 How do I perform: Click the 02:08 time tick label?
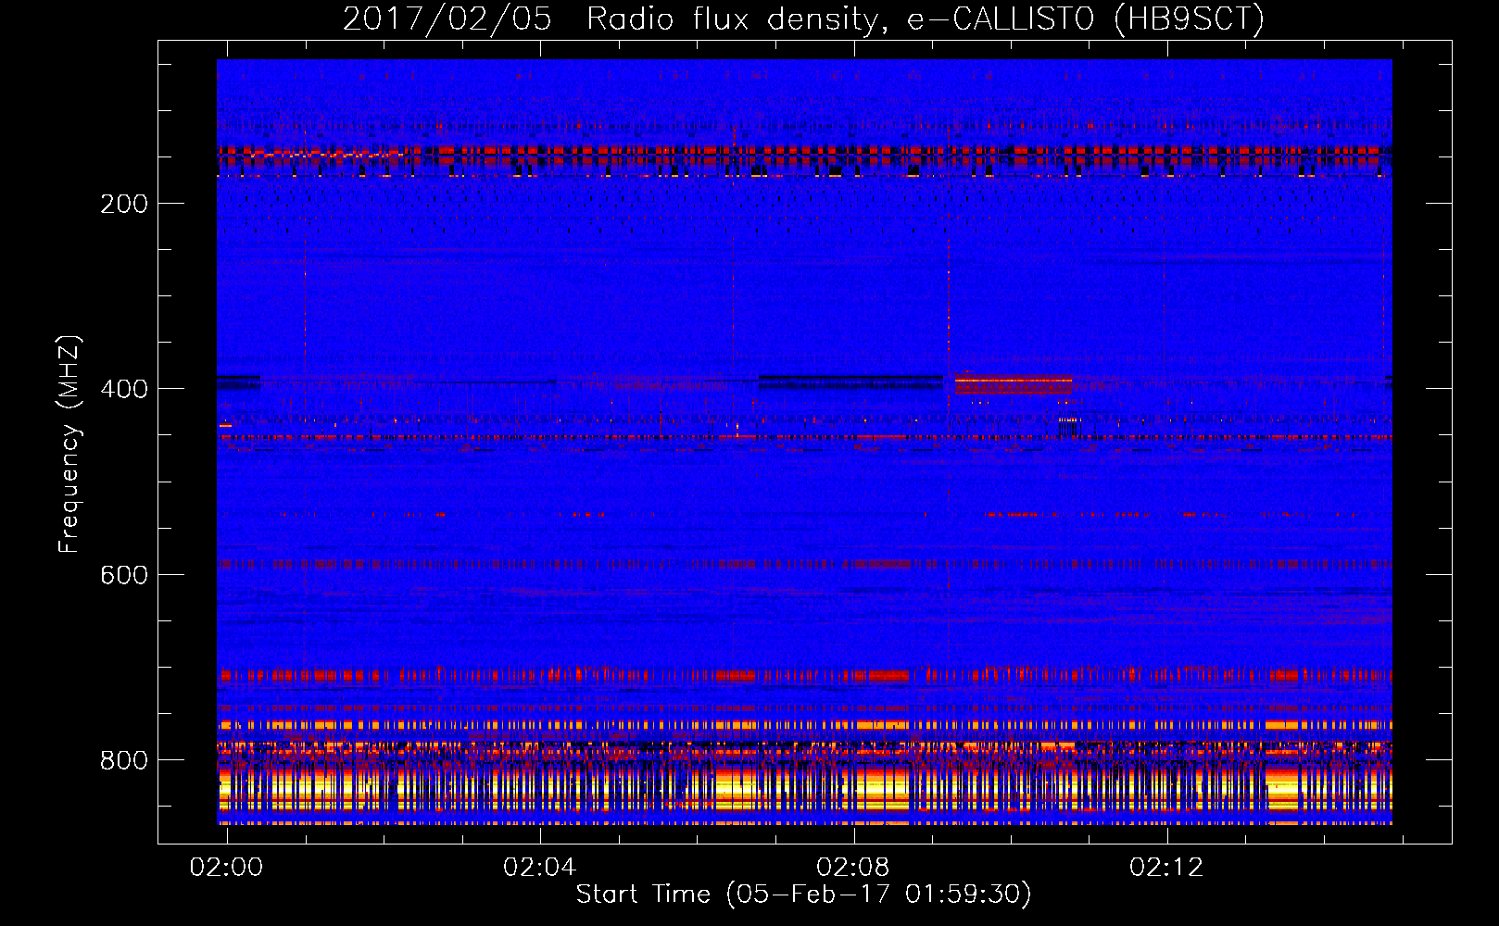pyautogui.click(x=852, y=867)
